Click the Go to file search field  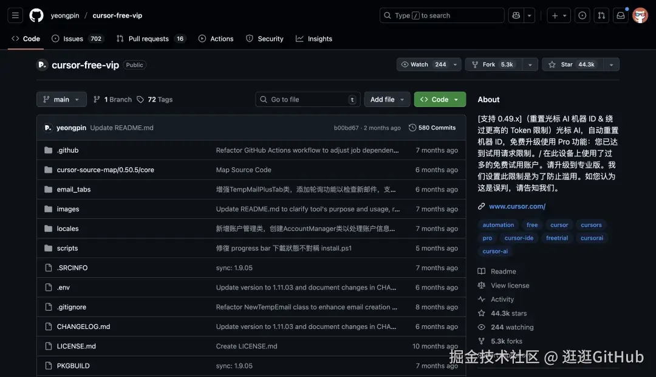(x=307, y=99)
